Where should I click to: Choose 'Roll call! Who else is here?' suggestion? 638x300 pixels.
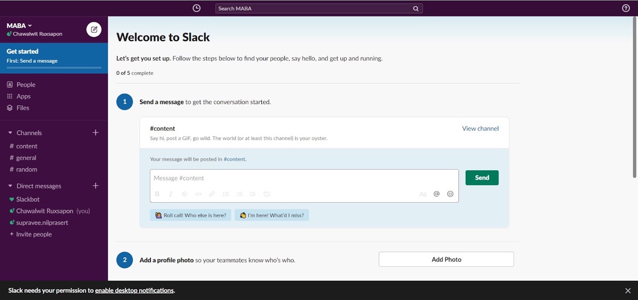[190, 215]
